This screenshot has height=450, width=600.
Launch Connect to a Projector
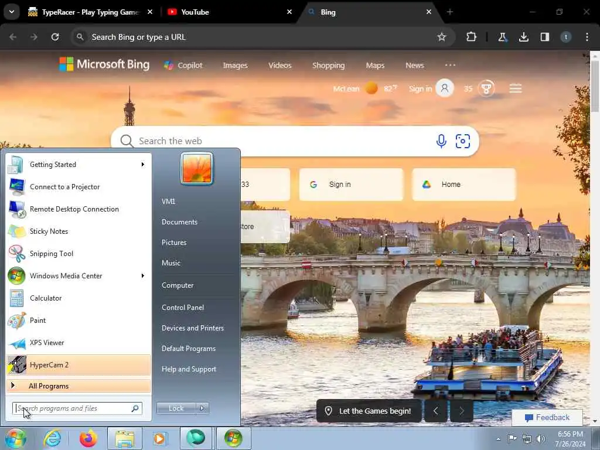click(79, 187)
